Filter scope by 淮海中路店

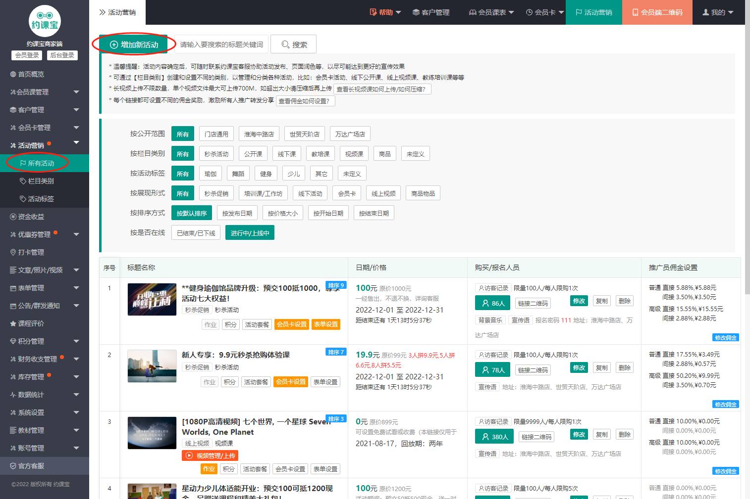click(259, 134)
